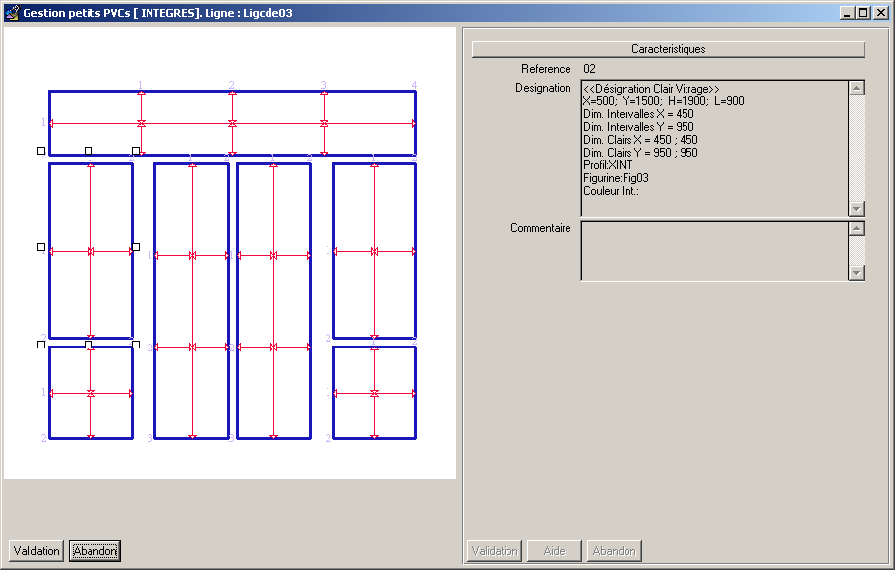Screen dimensions: 895x570
Task: Focus the Commentaire text field
Action: coord(713,250)
